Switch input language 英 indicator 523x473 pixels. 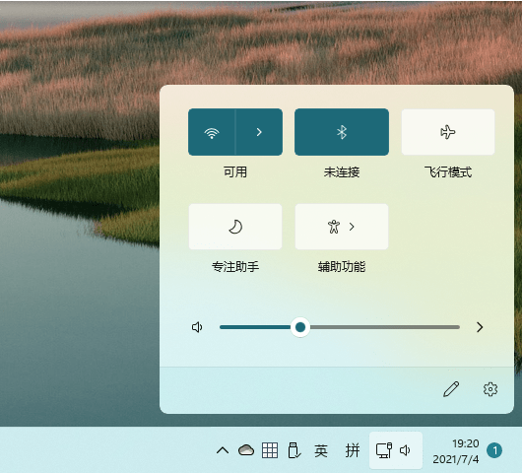coord(321,450)
